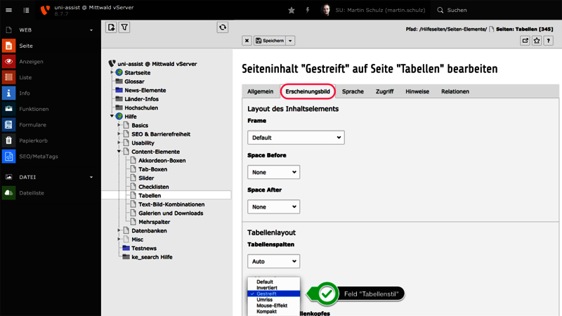Click the Speichern button

click(x=270, y=41)
